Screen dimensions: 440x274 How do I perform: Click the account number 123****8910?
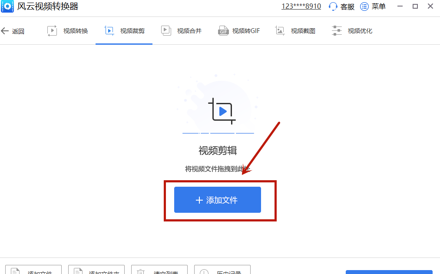point(301,7)
